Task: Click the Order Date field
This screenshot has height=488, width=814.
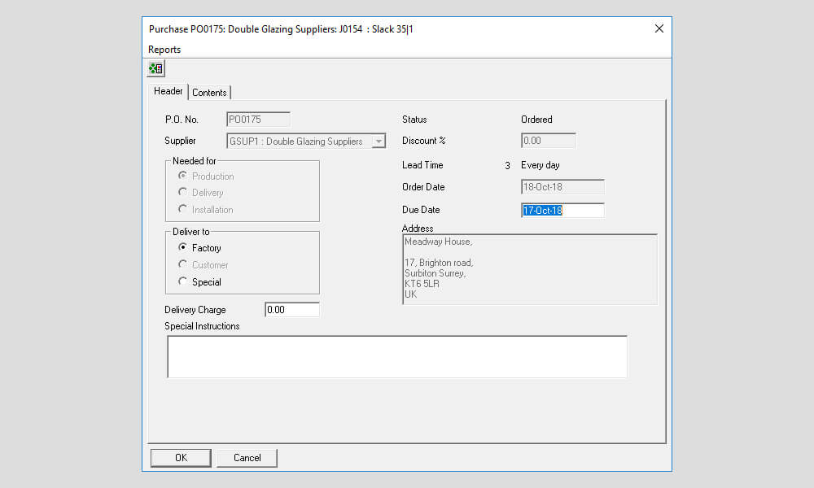Action: point(562,187)
